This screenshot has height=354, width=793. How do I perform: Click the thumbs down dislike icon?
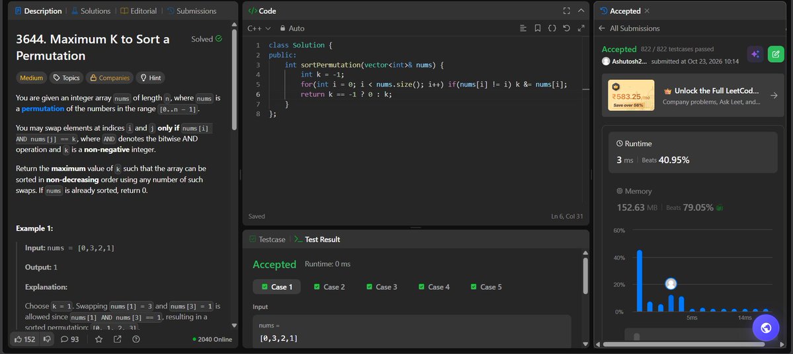[47, 339]
